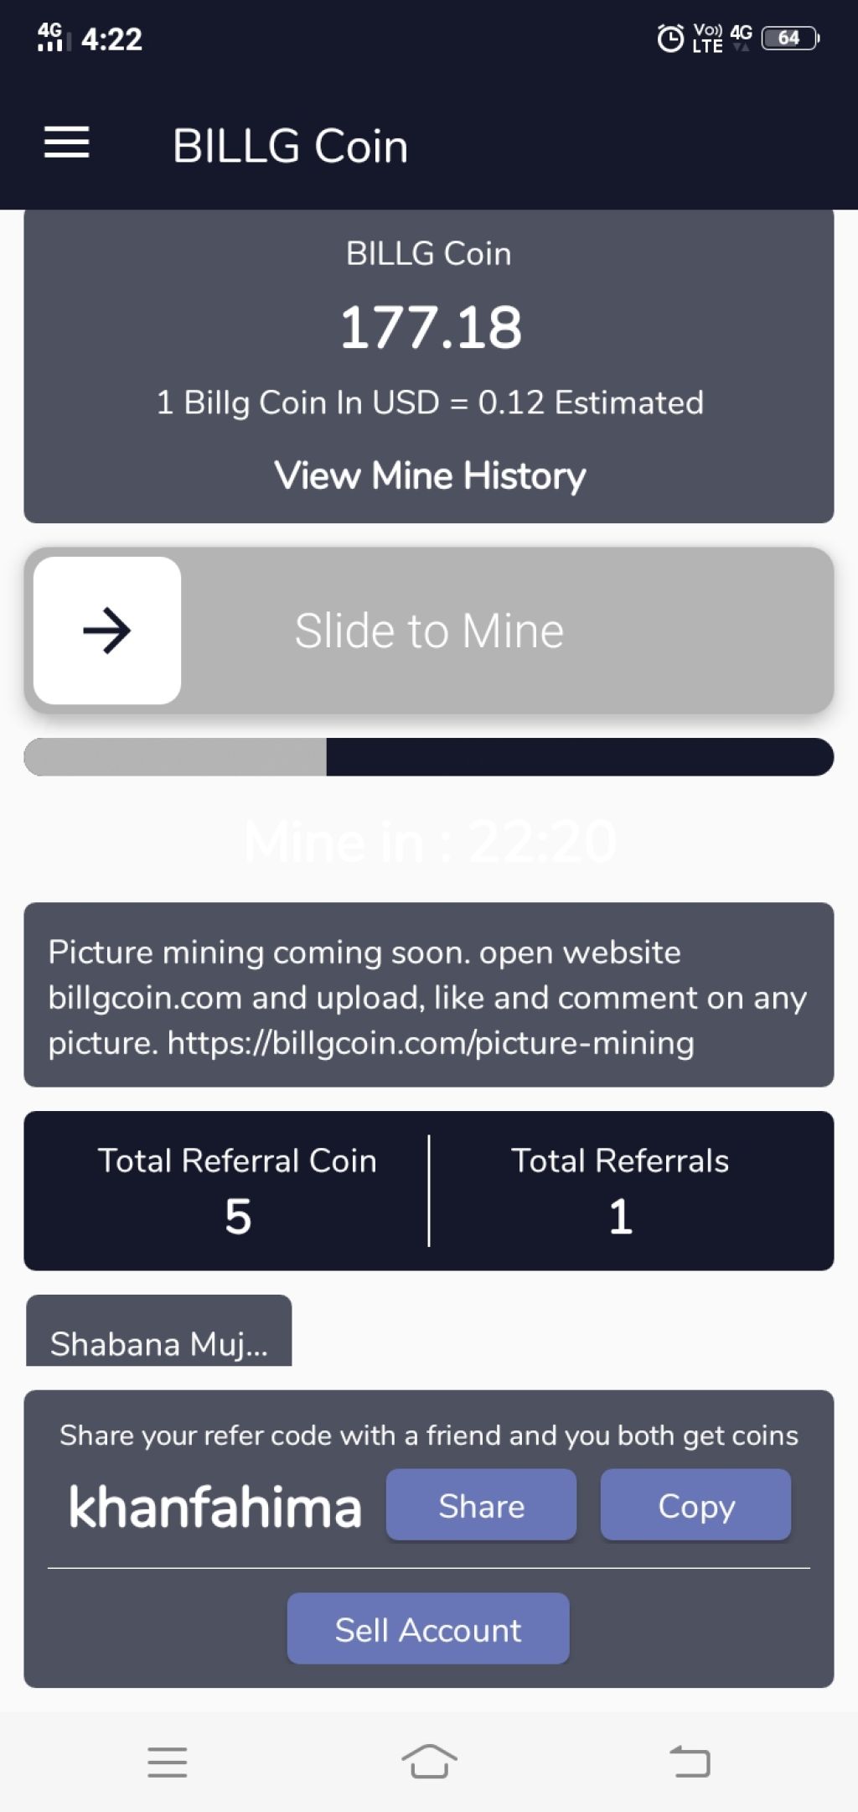Viewport: 858px width, 1812px height.
Task: Tap the 4G signal strength icon
Action: pos(51,37)
